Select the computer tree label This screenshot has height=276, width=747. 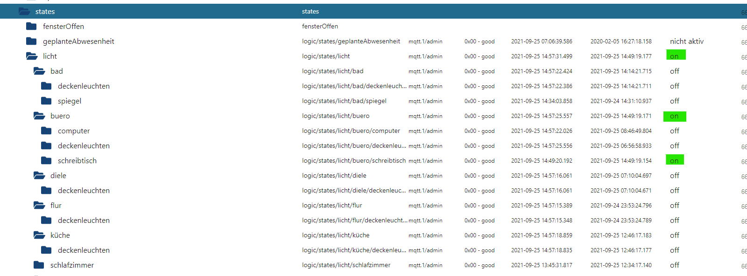pos(74,131)
